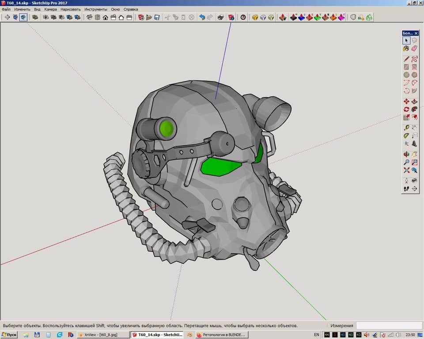Pick the Offset tool
Image resolution: width=424 pixels, height=339 pixels.
(x=414, y=117)
